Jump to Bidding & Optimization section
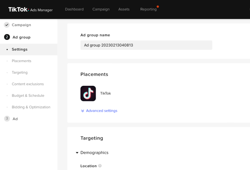This screenshot has height=170, width=250. click(x=31, y=107)
